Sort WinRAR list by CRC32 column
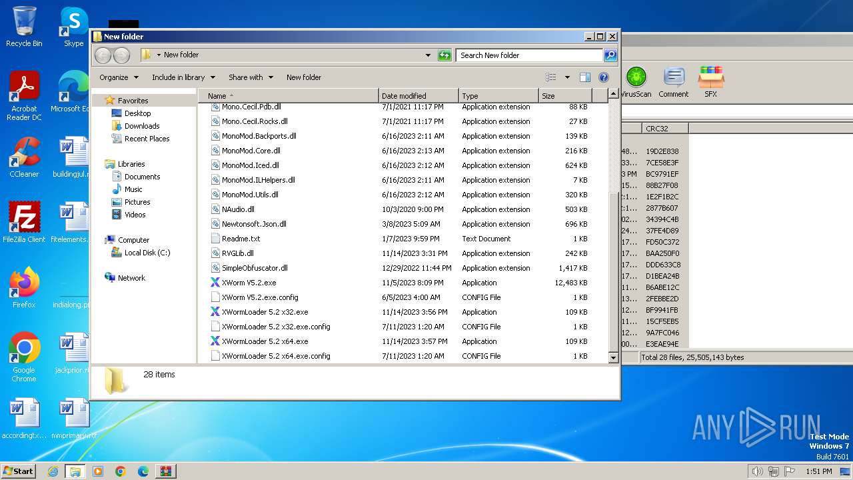The image size is (853, 480). pos(664,129)
